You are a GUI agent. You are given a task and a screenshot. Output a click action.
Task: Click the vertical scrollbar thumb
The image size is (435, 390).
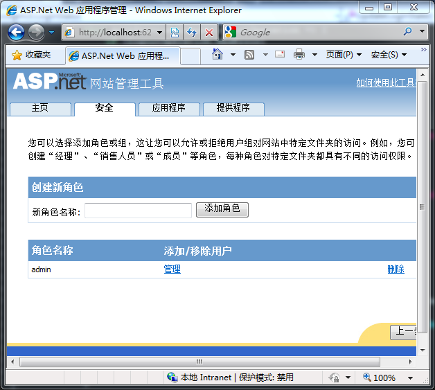pyautogui.click(x=423, y=207)
